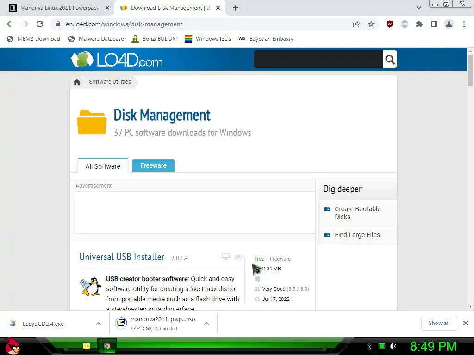This screenshot has width=474, height=355.
Task: Open the tab search dropdown arrow
Action: click(418, 8)
